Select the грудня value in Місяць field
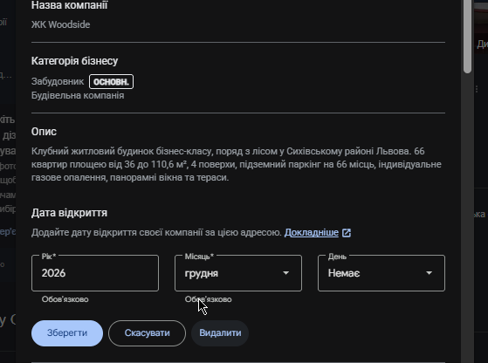Viewport: 488px width, 363px height. pyautogui.click(x=202, y=273)
